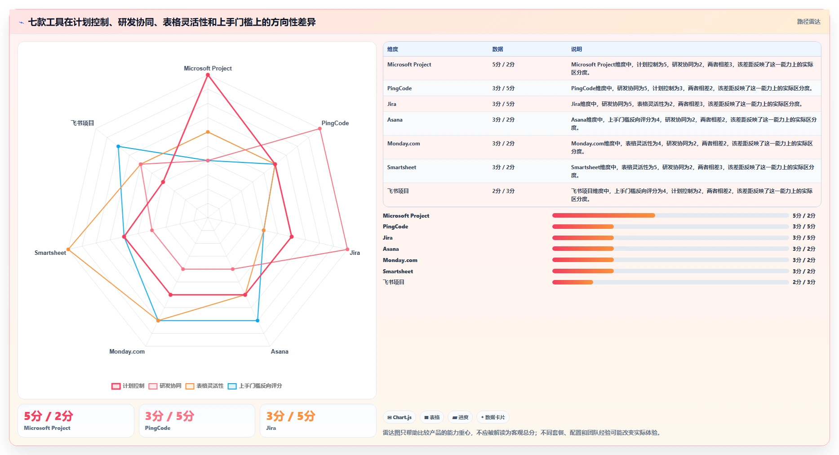The width and height of the screenshot is (839, 455).
Task: Click the blue 上手门槛 point on 飞书项目 axis
Action: 118,146
